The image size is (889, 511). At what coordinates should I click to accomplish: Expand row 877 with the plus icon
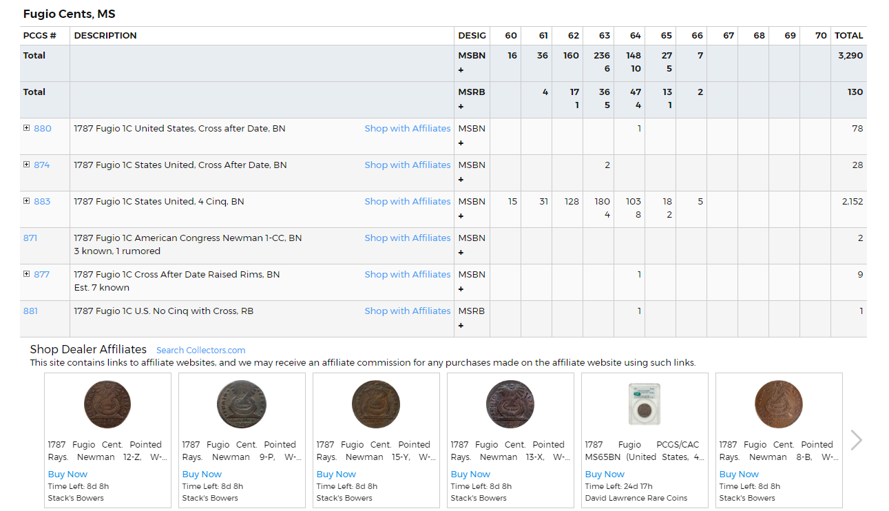coord(27,274)
